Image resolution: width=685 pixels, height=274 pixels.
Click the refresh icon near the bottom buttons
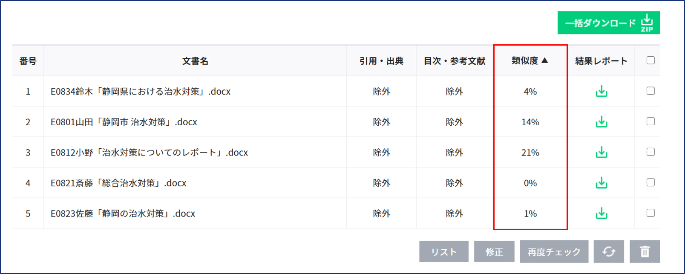(608, 251)
